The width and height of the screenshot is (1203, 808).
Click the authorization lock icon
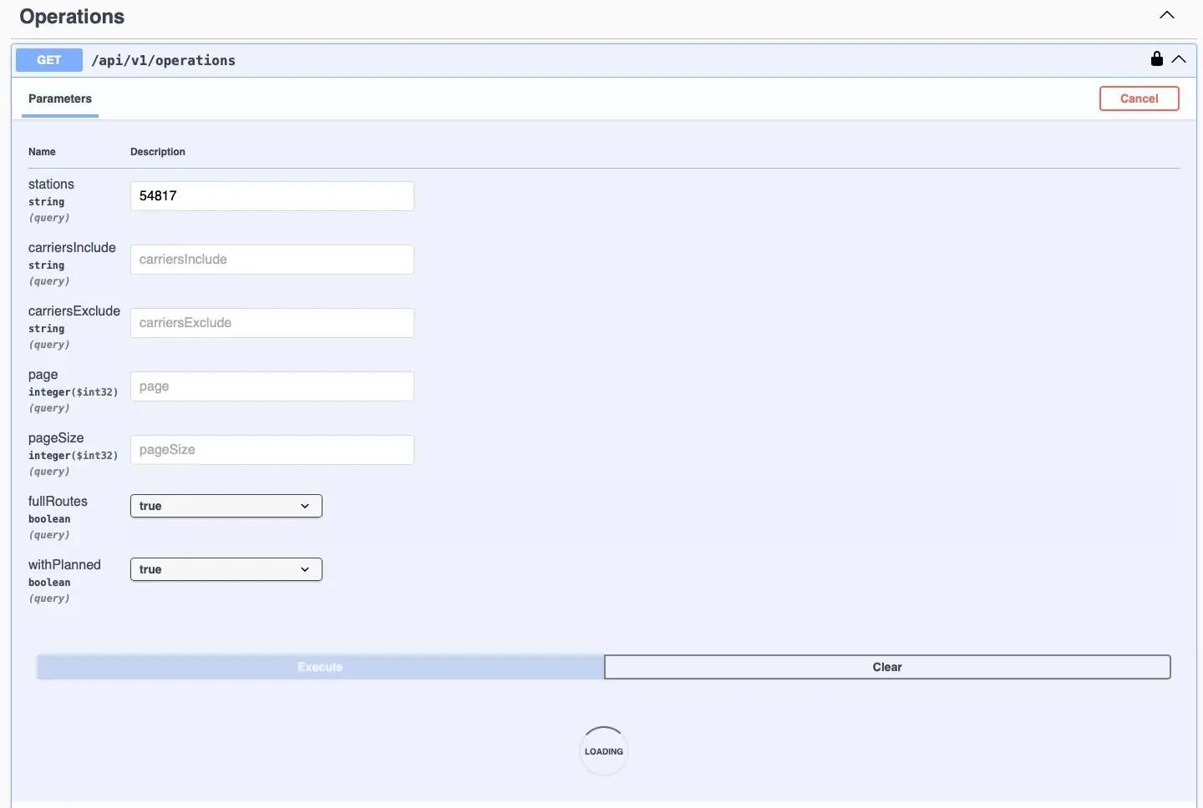coord(1156,58)
